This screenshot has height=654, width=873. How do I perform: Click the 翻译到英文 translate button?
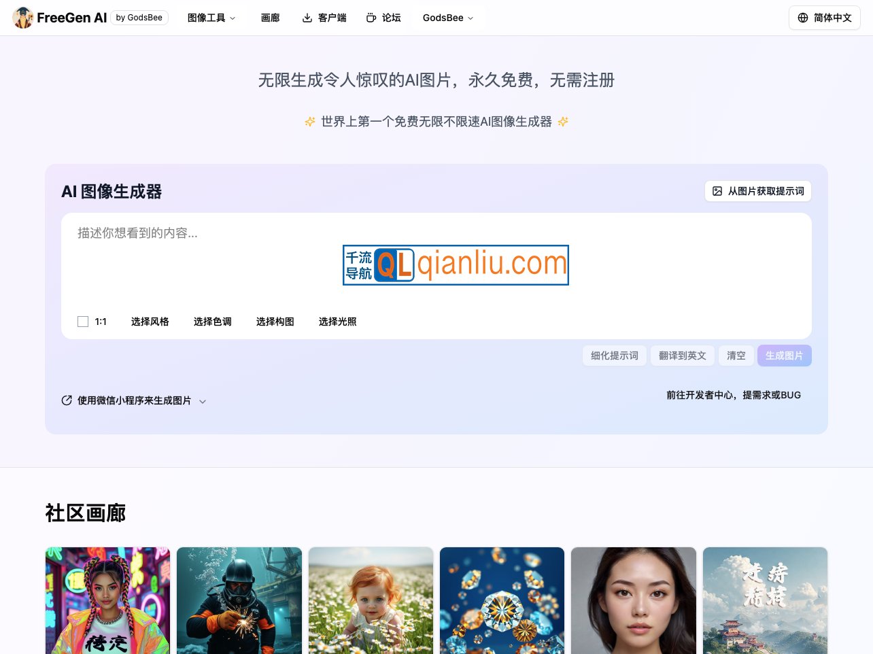682,356
